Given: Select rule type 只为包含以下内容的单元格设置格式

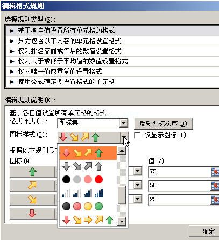Looking at the screenshot, I should (x=112, y=41).
